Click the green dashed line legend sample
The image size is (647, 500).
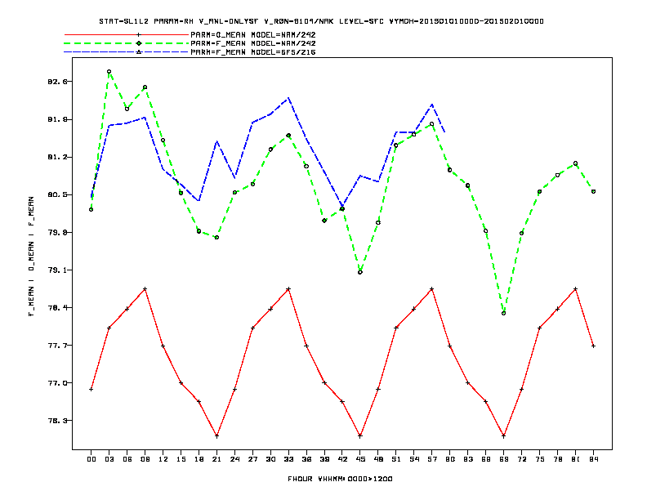[126, 43]
